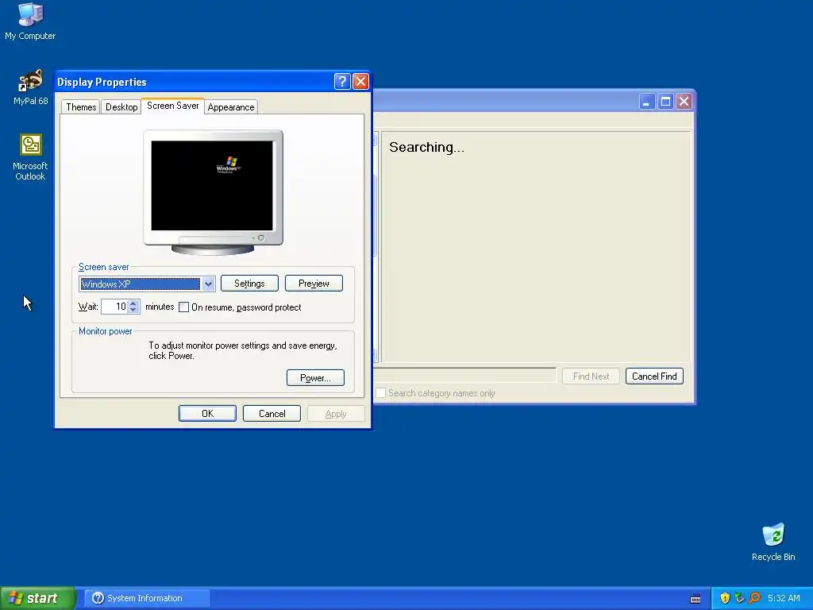
Task: Preview the selected screen saver
Action: 314,284
